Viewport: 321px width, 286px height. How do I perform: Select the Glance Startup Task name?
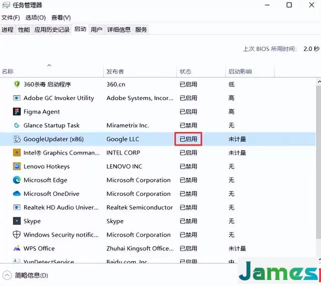(x=51, y=125)
